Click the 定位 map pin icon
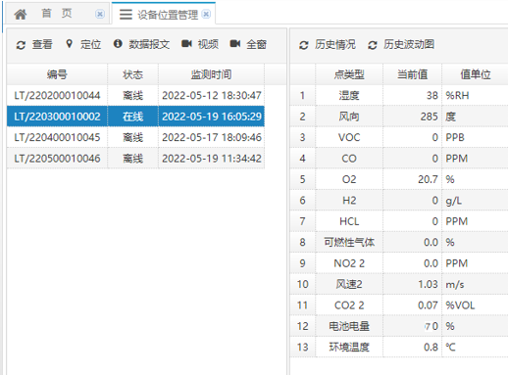Screen dimensions: 508x375 click(69, 44)
